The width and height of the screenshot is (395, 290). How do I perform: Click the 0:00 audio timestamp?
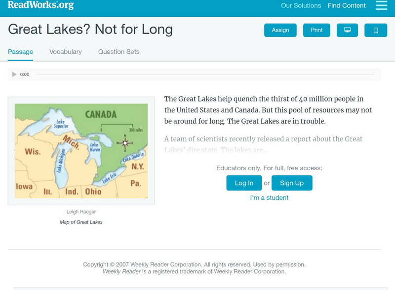coord(24,74)
